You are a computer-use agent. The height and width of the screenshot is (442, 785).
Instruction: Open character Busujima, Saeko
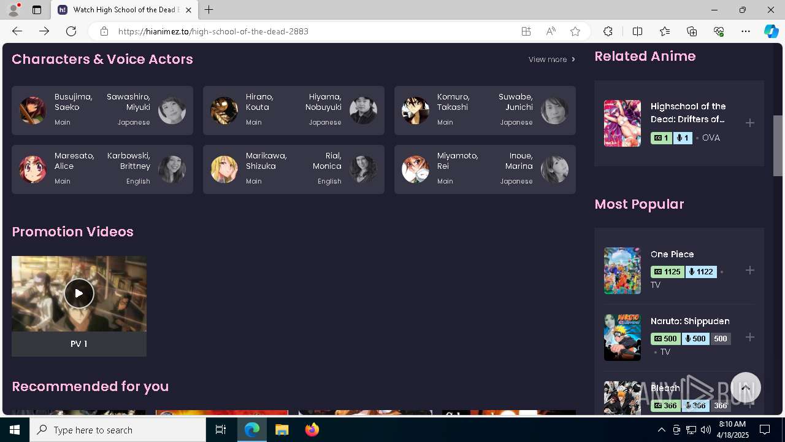[74, 102]
